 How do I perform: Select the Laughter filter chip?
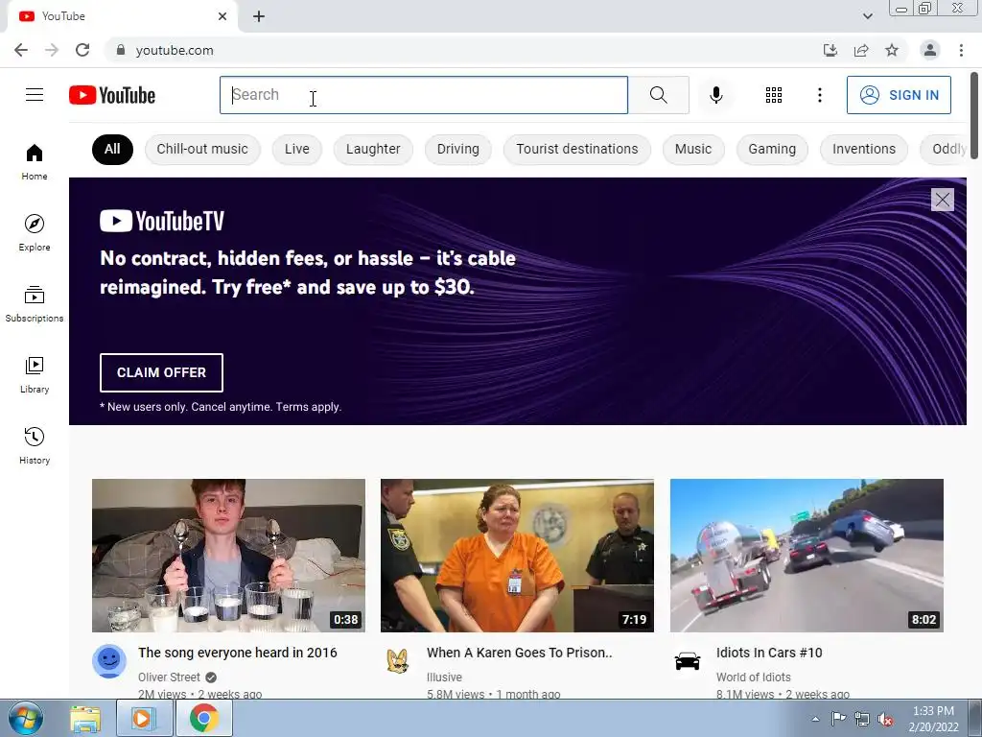click(x=373, y=149)
